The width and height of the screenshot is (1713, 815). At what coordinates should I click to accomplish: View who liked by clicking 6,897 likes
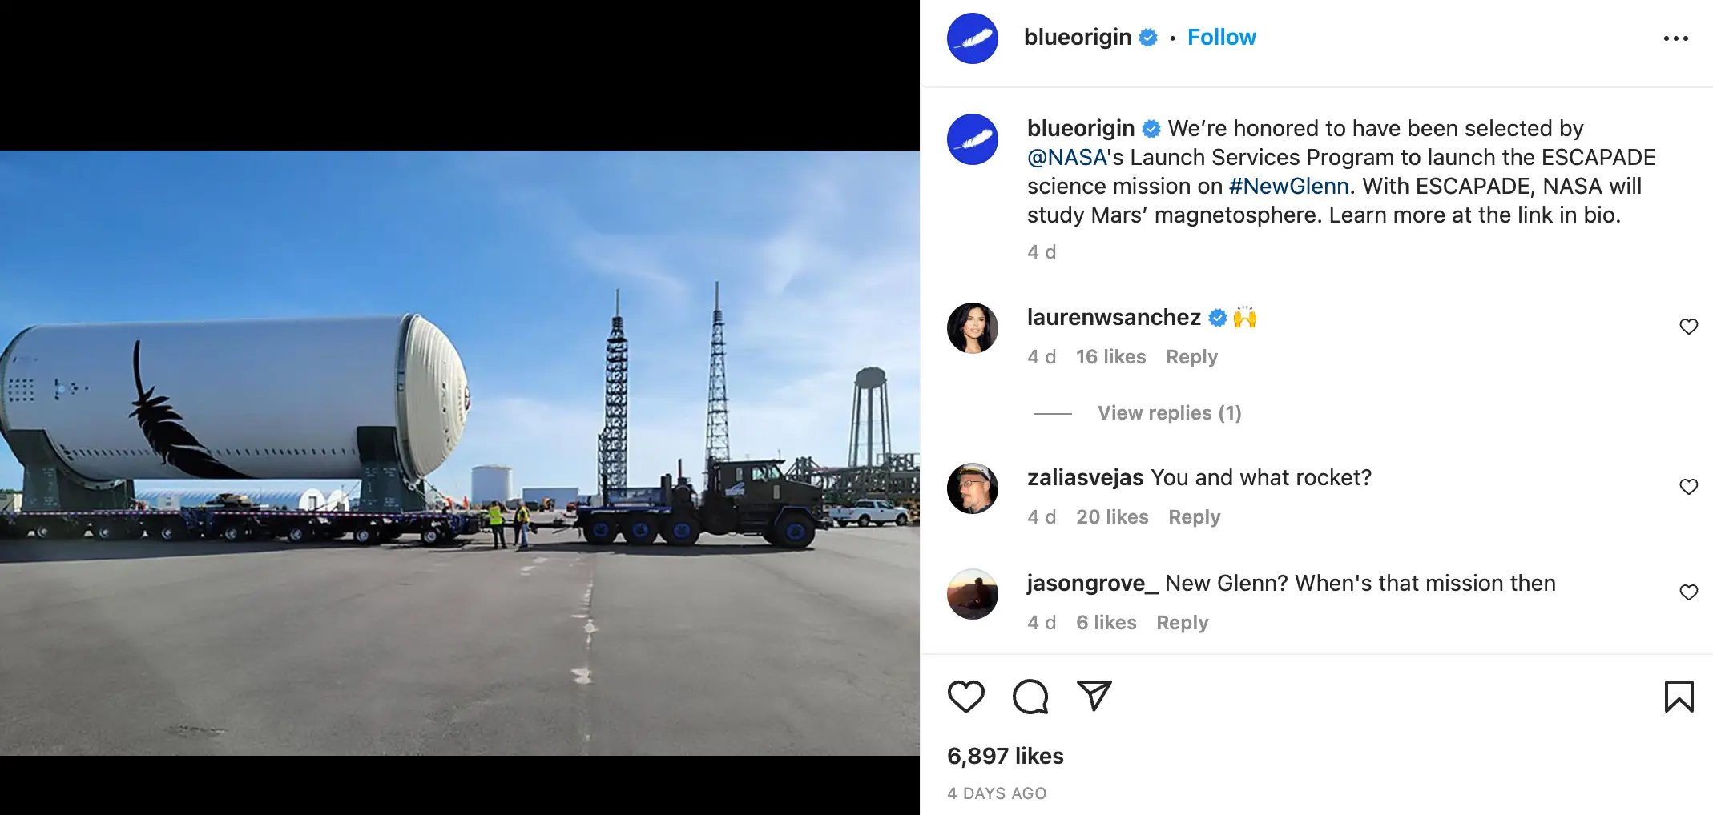click(x=1004, y=755)
